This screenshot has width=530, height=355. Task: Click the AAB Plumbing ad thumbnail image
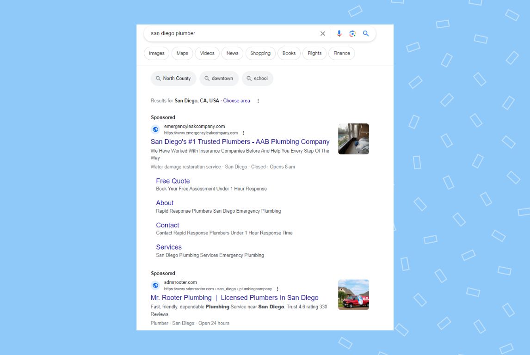pos(353,139)
